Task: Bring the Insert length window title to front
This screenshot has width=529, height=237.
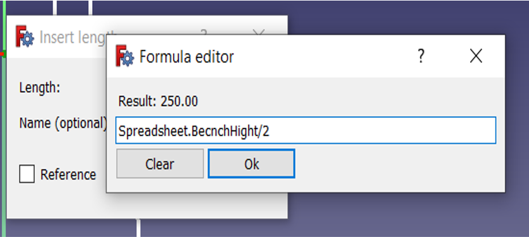Action: point(78,37)
